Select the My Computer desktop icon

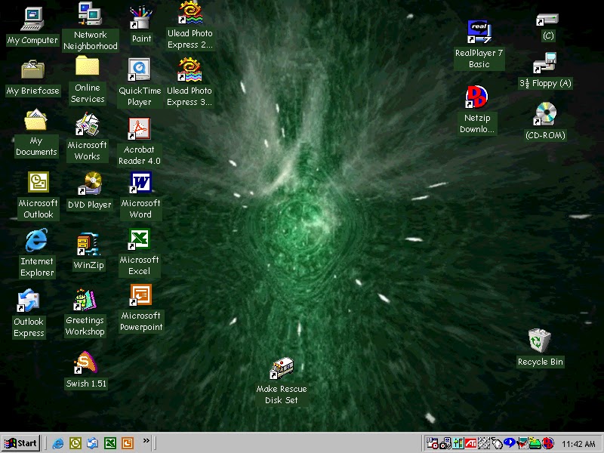[x=32, y=26]
